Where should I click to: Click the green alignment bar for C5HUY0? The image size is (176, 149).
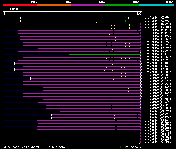[x=74, y=18]
